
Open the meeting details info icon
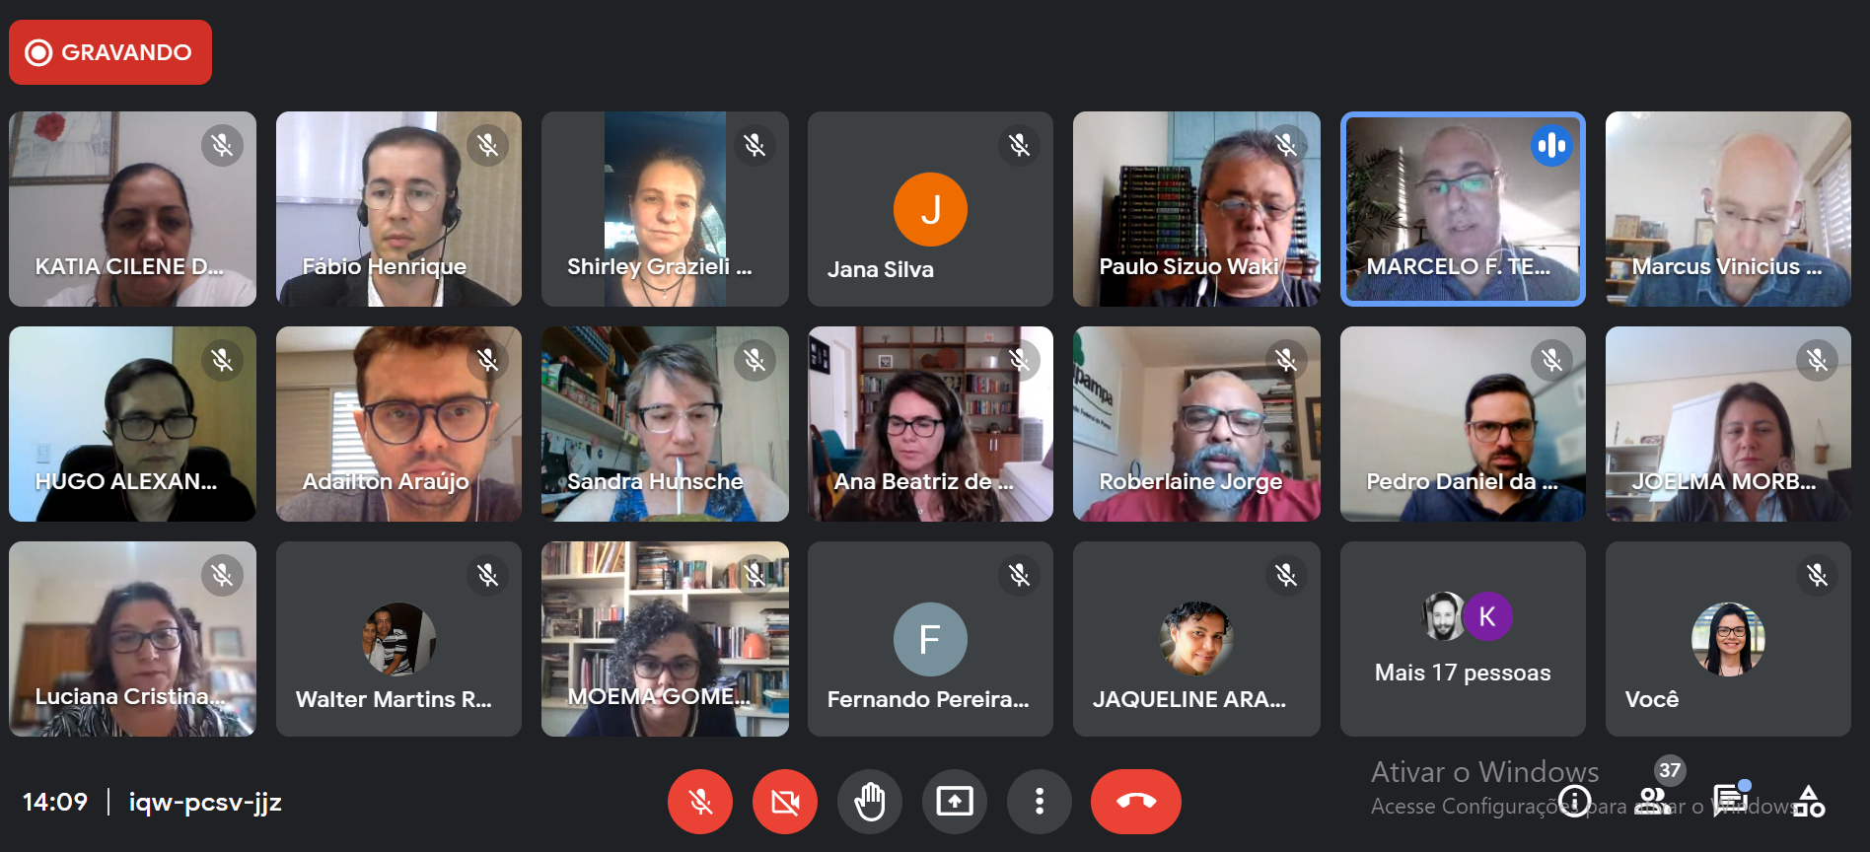coord(1574,802)
